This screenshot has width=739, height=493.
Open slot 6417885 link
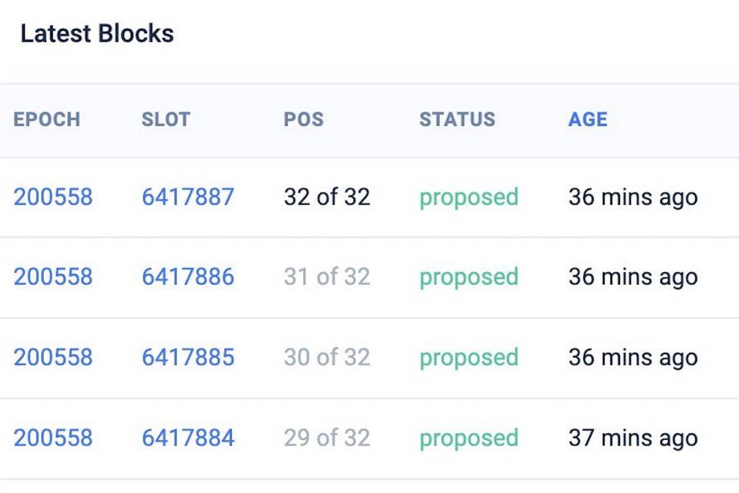point(188,357)
